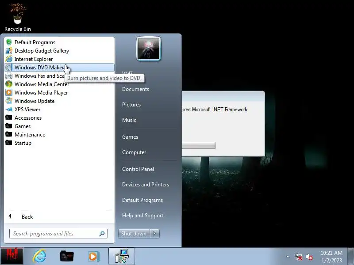Open Music from the Start menu

129,120
